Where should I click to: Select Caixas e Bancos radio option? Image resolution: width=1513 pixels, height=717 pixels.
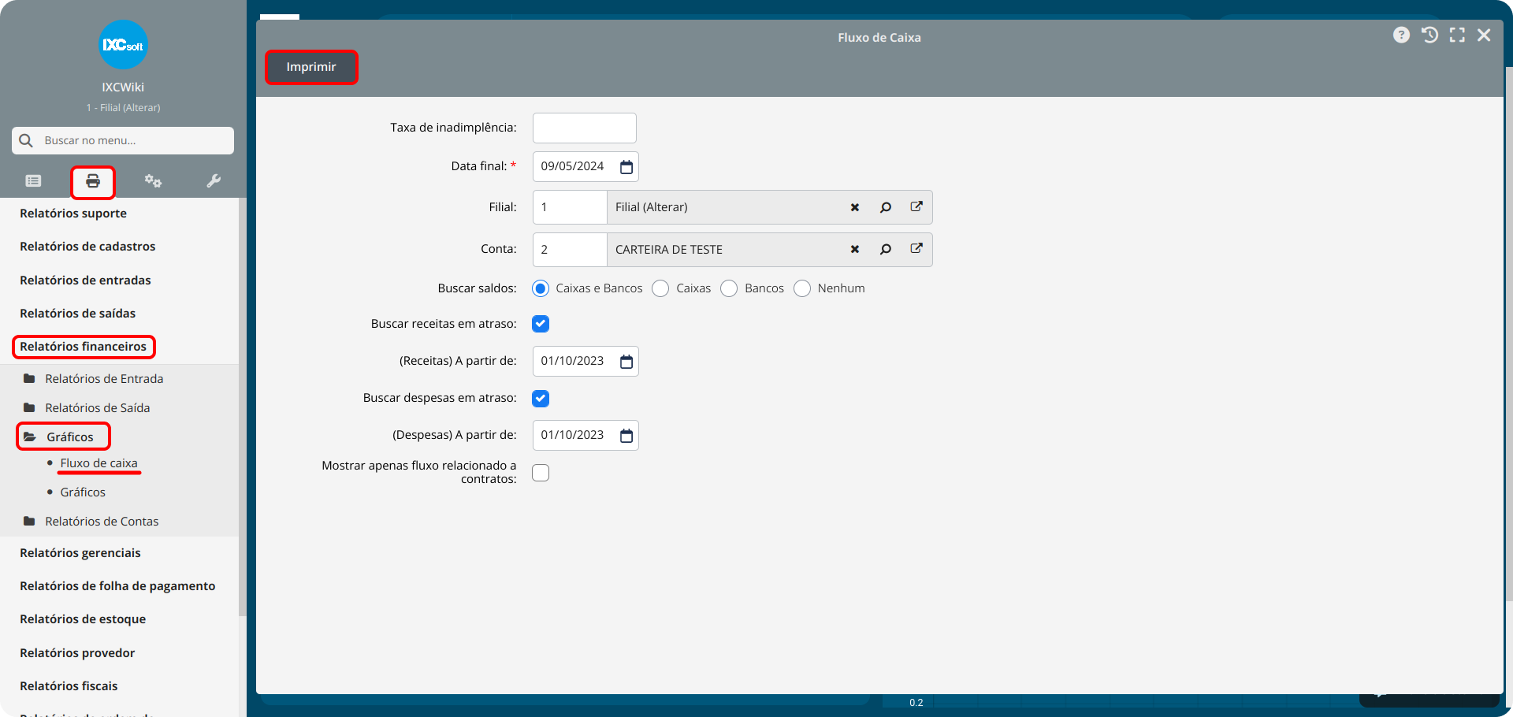tap(541, 288)
